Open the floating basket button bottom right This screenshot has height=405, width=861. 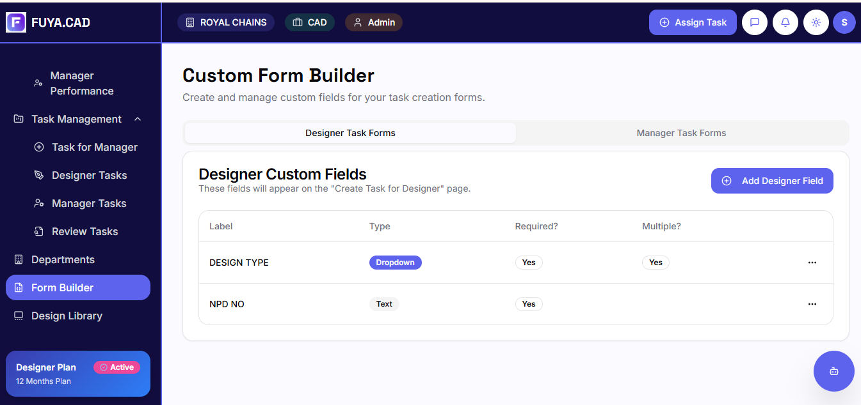pyautogui.click(x=833, y=371)
